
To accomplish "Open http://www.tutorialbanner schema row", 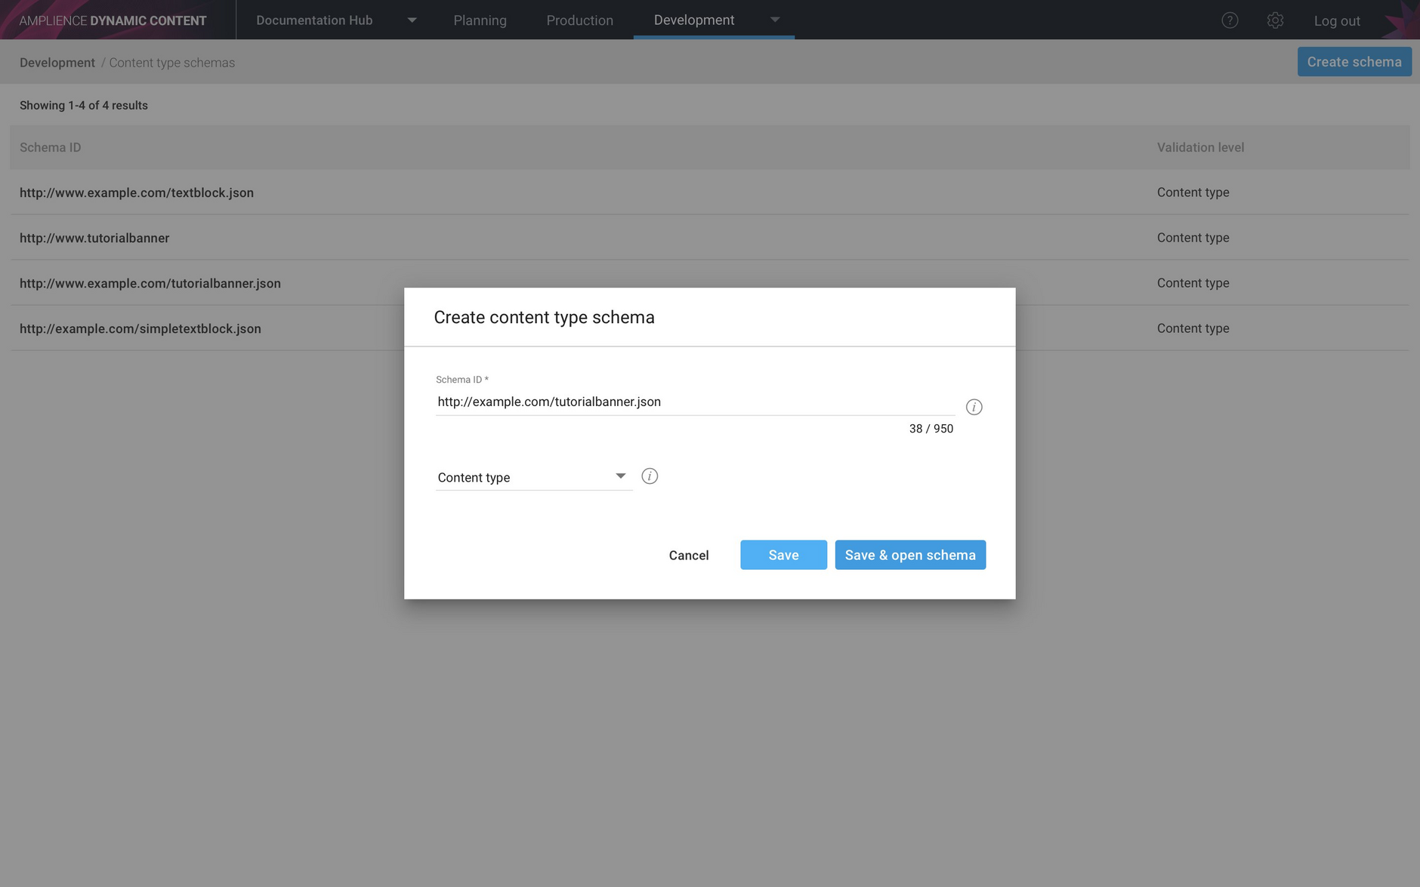I will coord(94,238).
